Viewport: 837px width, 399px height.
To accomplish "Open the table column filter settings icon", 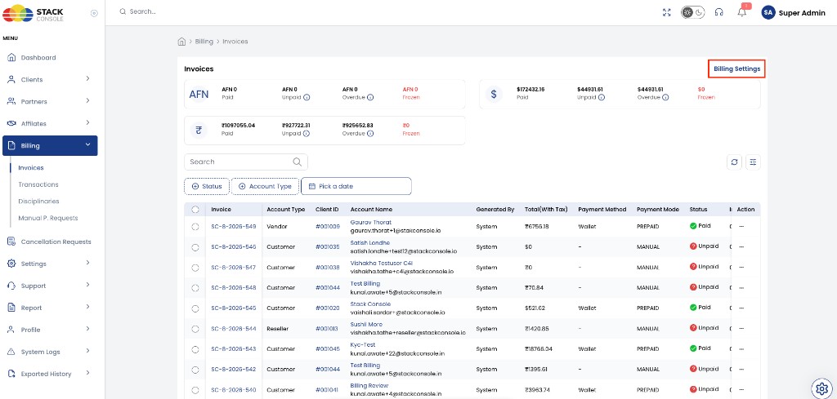I will [x=753, y=162].
